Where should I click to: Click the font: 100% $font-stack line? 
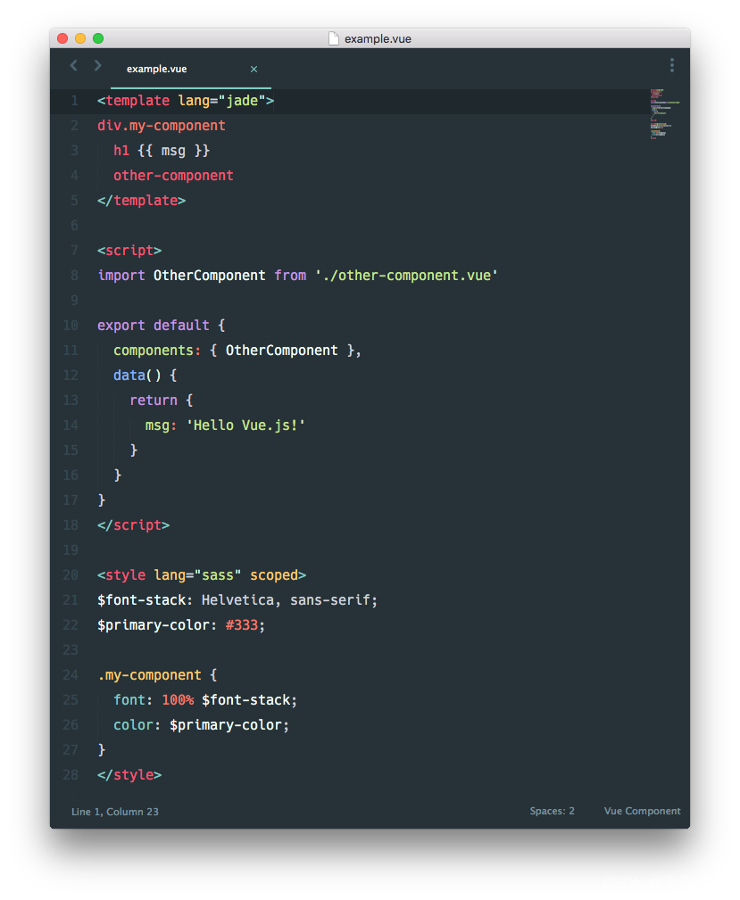click(x=205, y=700)
